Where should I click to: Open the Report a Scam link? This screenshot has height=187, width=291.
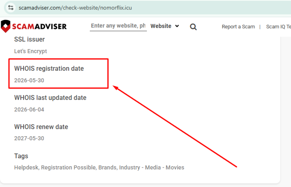[238, 27]
